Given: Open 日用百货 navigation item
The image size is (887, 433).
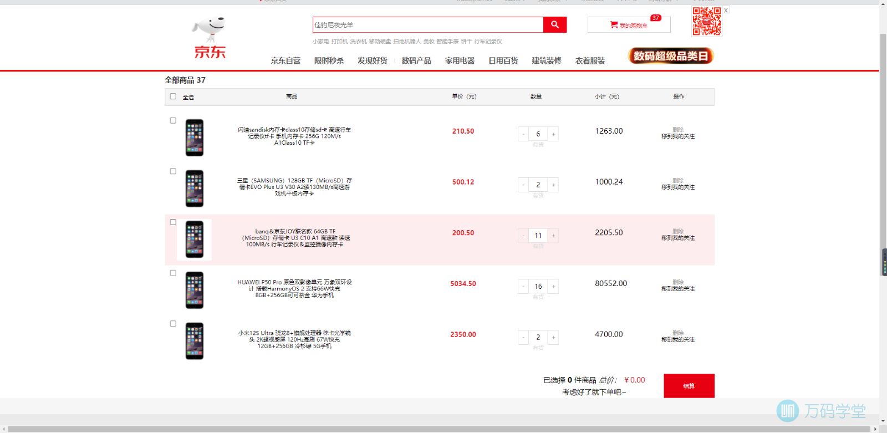Looking at the screenshot, I should pyautogui.click(x=503, y=61).
